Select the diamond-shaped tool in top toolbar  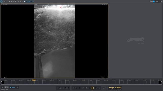click(16, 1)
